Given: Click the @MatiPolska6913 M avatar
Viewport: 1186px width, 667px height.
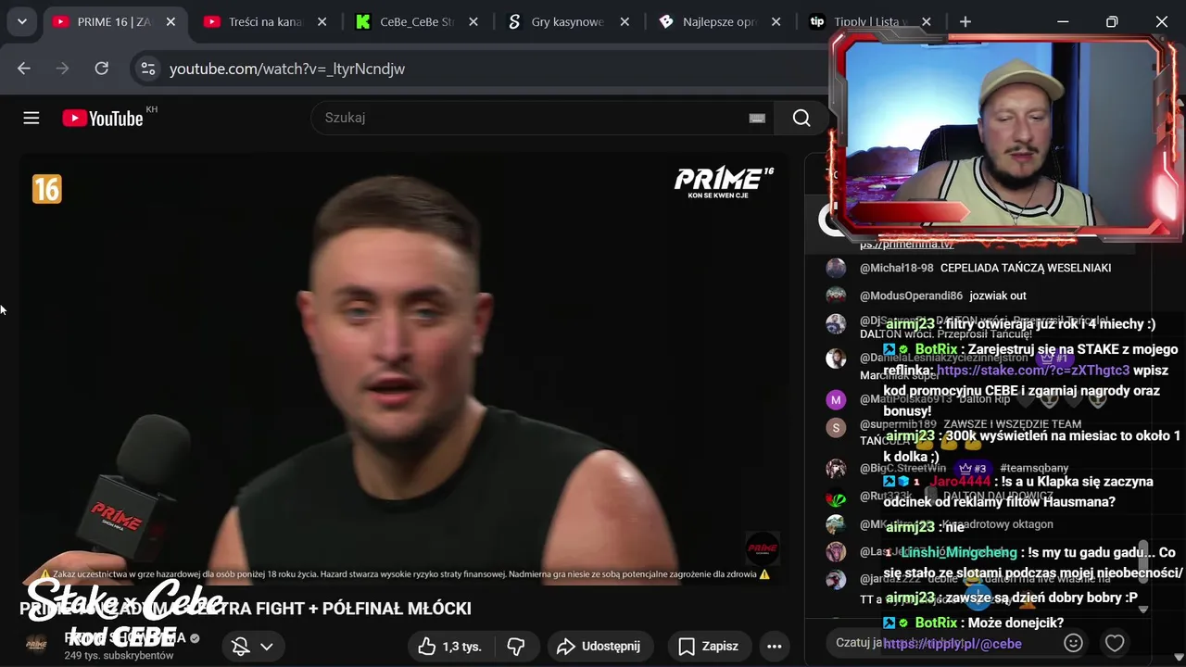Looking at the screenshot, I should click(836, 399).
